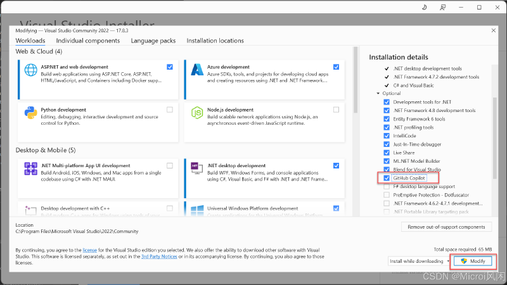Click the Total space required 65 MB text
The image size is (507, 285).
click(463, 250)
